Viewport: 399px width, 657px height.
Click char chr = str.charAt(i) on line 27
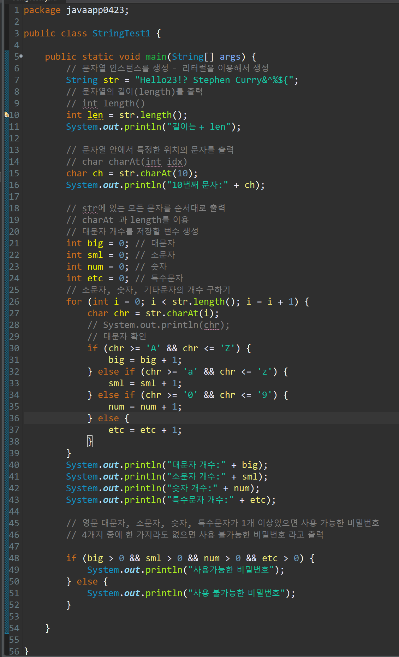[153, 313]
